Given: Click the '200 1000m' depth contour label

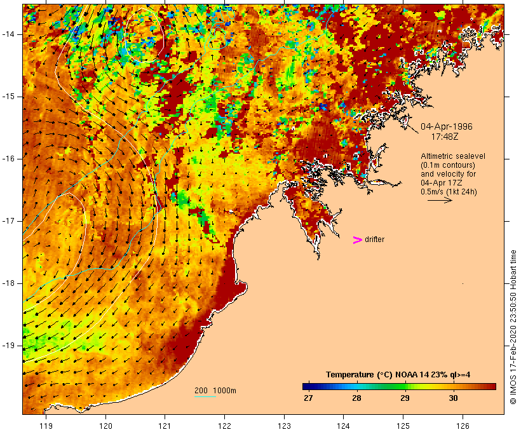Looking at the screenshot, I should (215, 391).
